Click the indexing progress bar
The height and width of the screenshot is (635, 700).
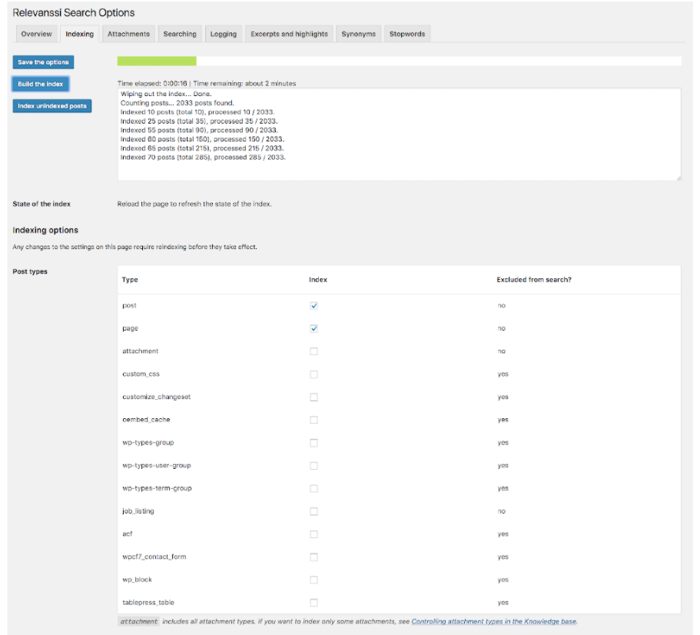click(x=399, y=62)
